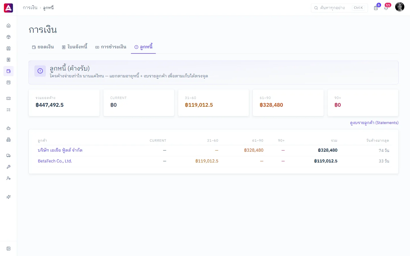
Task: Open the home icon in sidebar
Action: click(x=9, y=26)
